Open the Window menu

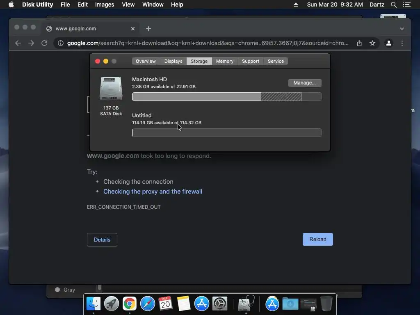pyautogui.click(x=153, y=5)
